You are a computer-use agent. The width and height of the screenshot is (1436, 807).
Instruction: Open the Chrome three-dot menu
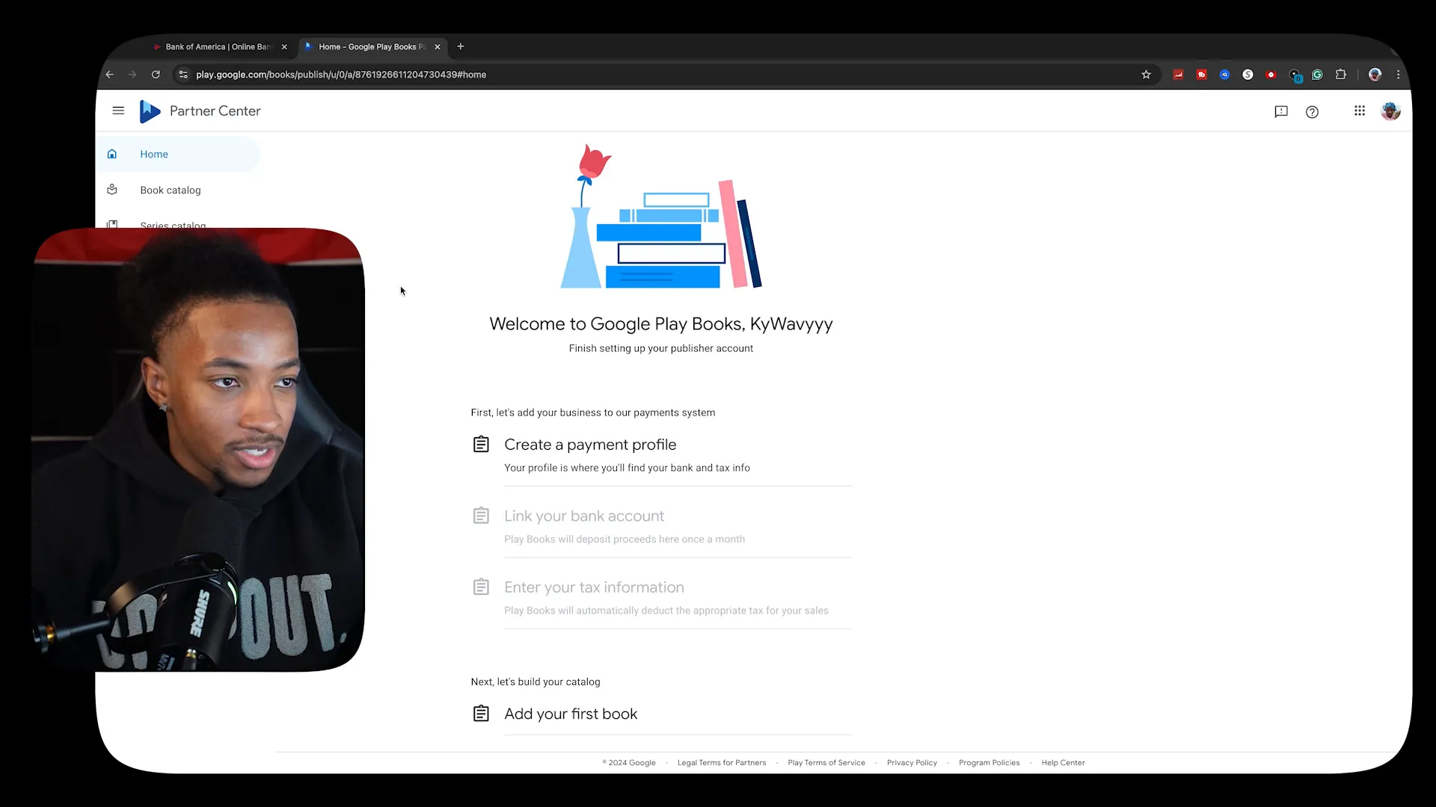click(1398, 75)
